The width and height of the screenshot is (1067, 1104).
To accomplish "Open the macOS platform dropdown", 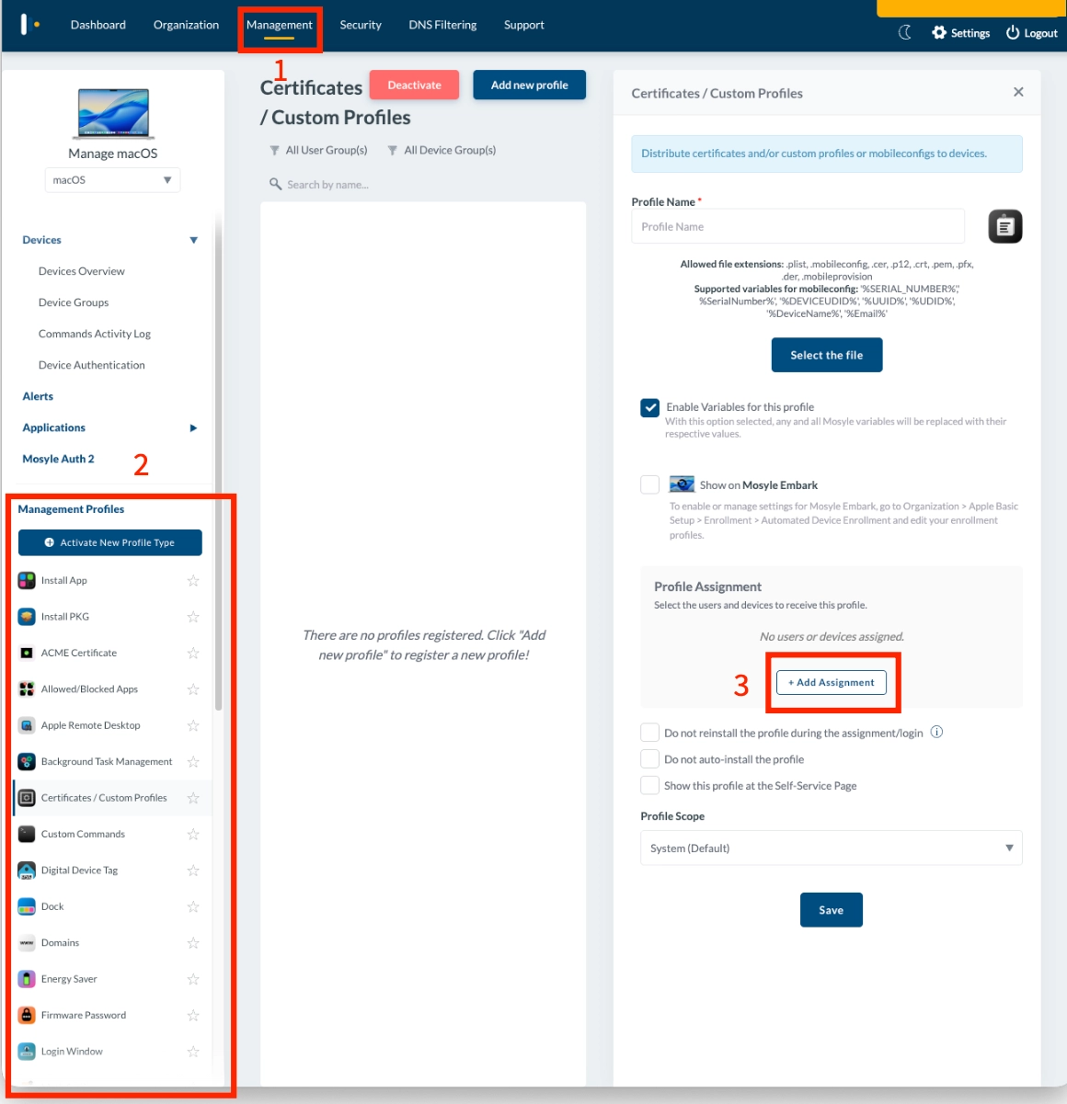I will pos(112,179).
